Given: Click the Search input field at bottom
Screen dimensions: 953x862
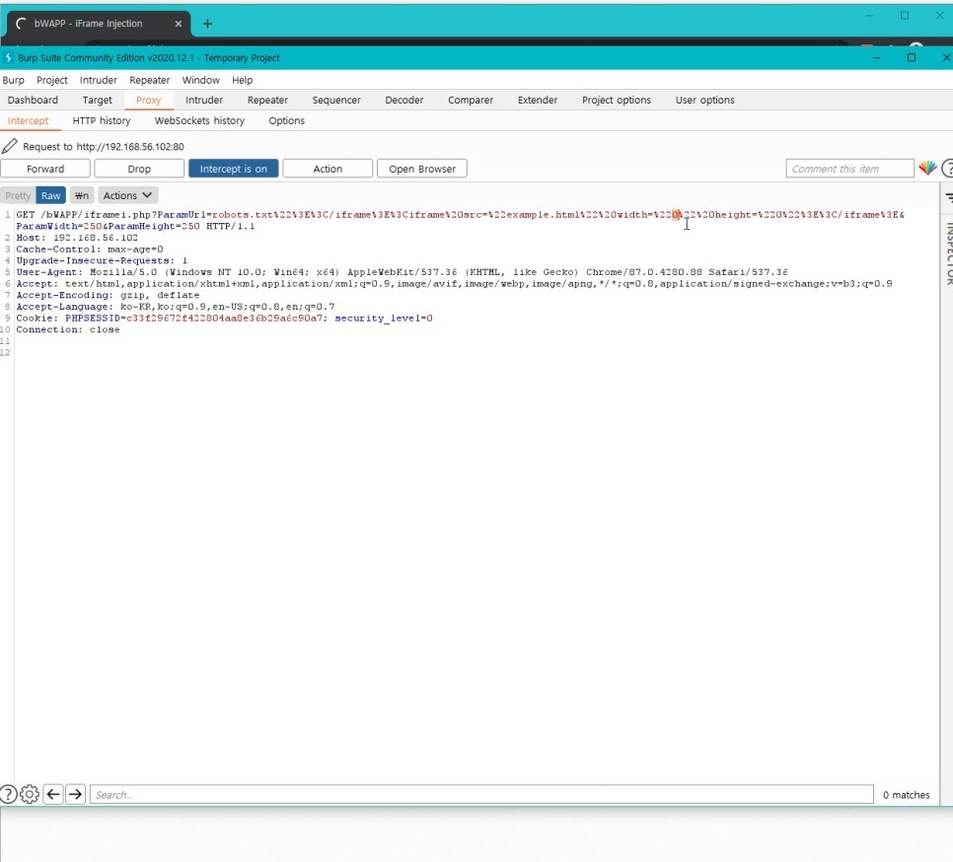Looking at the screenshot, I should (481, 794).
